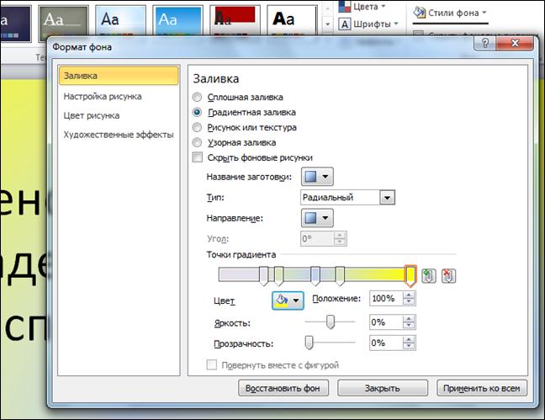Open the Художественные эффекты section
Screen dimensions: 545x420
tap(118, 135)
